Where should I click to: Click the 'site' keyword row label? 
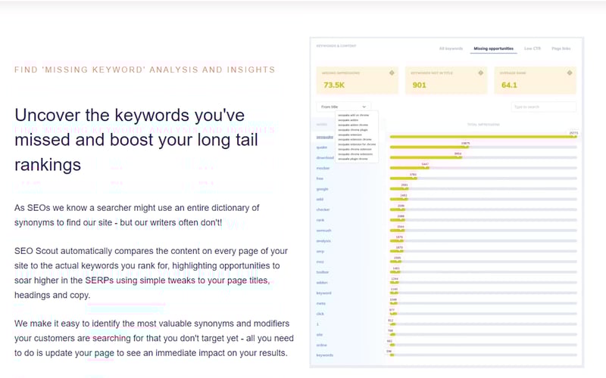click(320, 334)
